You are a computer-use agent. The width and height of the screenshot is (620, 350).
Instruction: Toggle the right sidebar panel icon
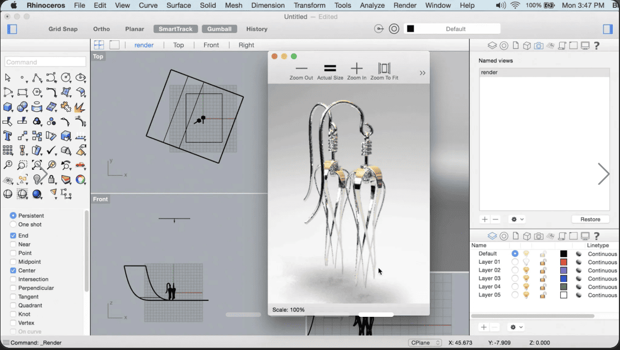click(x=608, y=29)
